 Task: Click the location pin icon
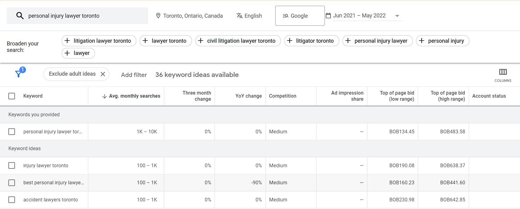pyautogui.click(x=158, y=16)
